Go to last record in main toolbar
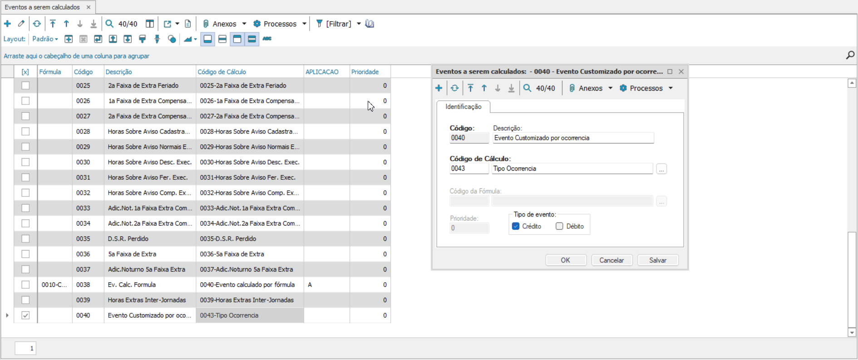The image size is (858, 360). pyautogui.click(x=94, y=24)
